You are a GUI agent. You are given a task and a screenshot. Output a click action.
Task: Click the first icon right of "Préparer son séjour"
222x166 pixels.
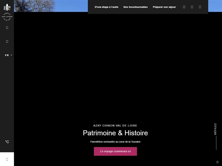(x=184, y=7)
